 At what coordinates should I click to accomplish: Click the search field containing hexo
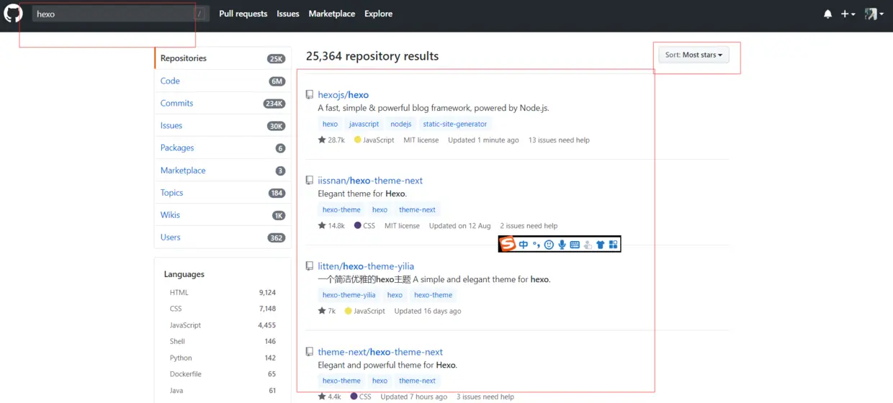(x=120, y=14)
